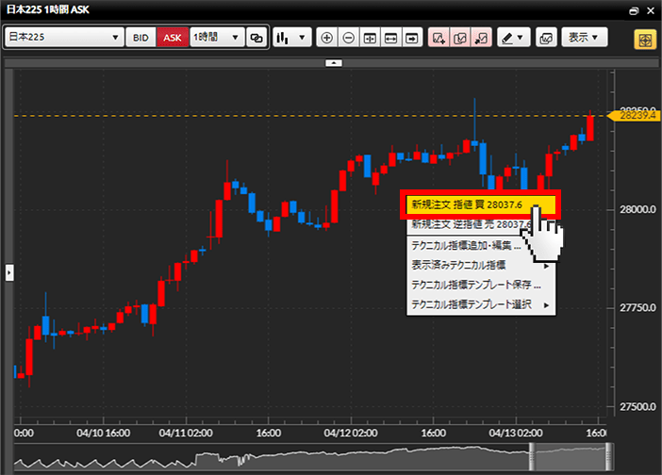This screenshot has width=662, height=475.
Task: Click the yellow 28239.4 current price label
Action: point(633,115)
